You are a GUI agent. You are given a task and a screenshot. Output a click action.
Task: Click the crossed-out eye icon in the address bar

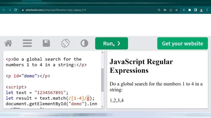[x=165, y=10]
